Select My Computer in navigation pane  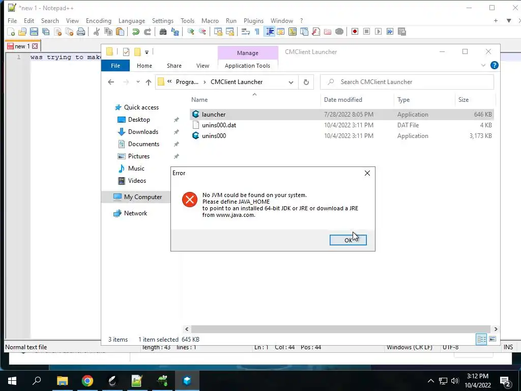143,197
